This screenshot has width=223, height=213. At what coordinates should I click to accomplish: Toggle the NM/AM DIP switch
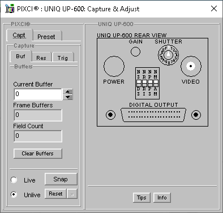[x=156, y=83]
